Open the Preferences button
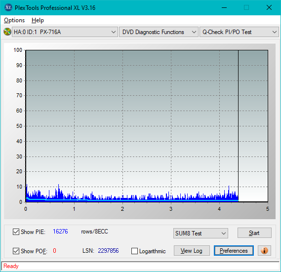Image resolution: width=281 pixels, height=272 pixels. 234,251
